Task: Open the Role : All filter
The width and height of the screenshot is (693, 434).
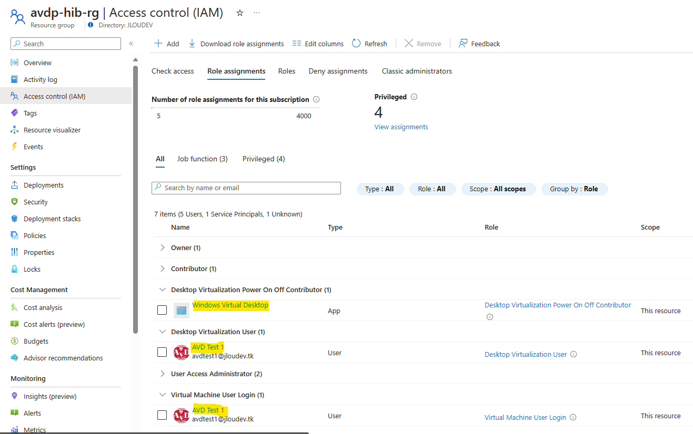Action: pos(431,189)
